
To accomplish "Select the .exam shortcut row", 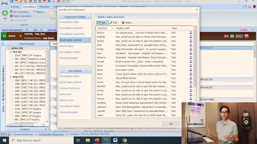I will point(139,115).
